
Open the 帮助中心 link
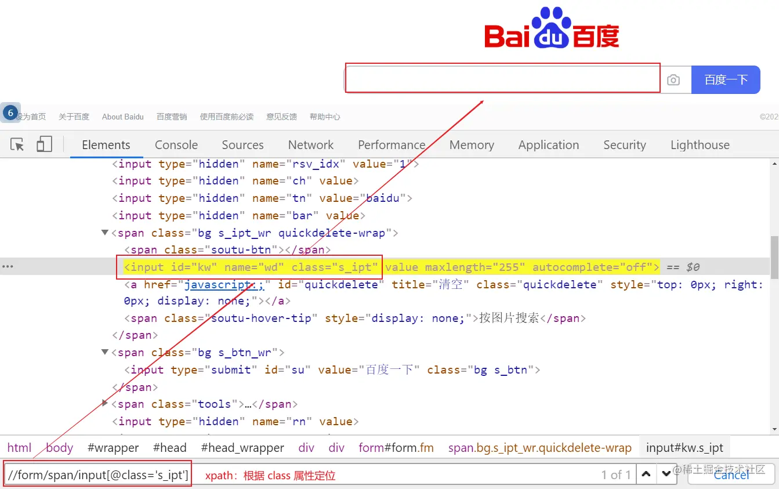pyautogui.click(x=325, y=117)
